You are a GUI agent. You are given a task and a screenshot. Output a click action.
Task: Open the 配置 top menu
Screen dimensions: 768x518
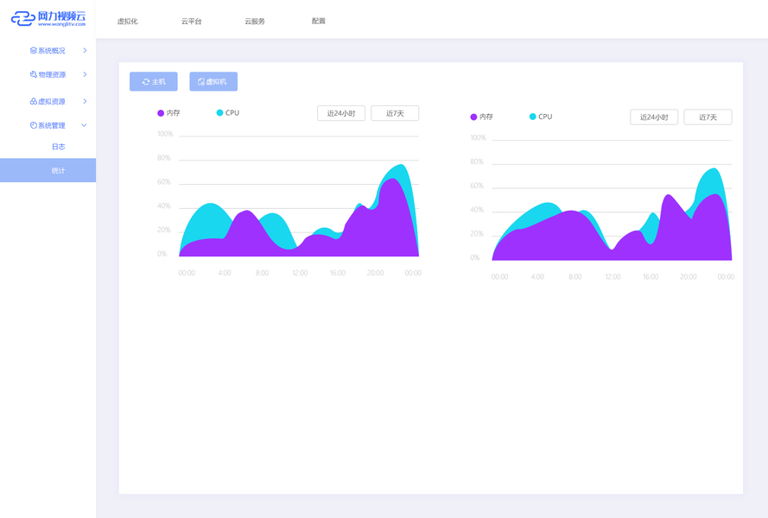pyautogui.click(x=319, y=21)
